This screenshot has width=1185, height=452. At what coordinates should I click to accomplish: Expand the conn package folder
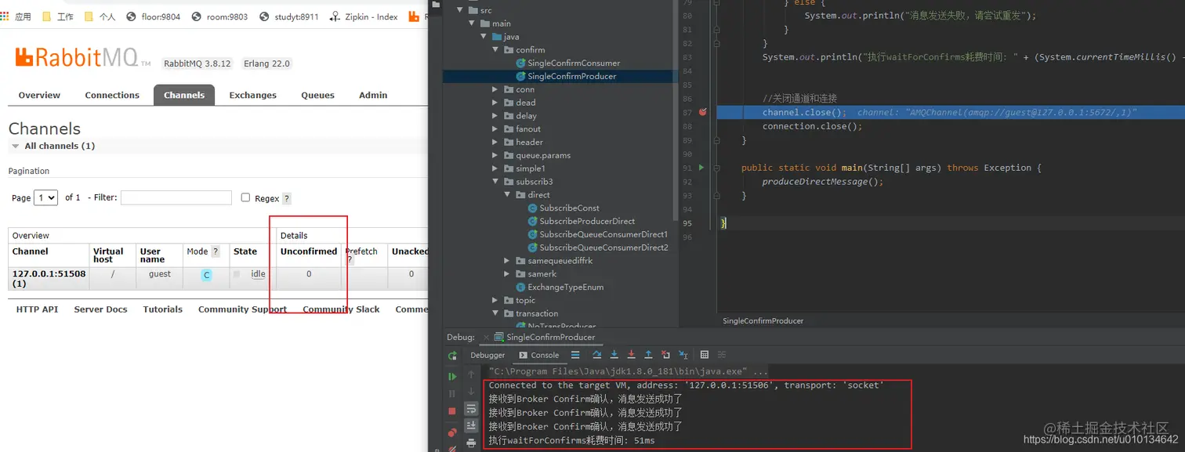pos(495,89)
